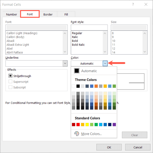
Task: Select Calibri (Body) font
Action: (16, 37)
